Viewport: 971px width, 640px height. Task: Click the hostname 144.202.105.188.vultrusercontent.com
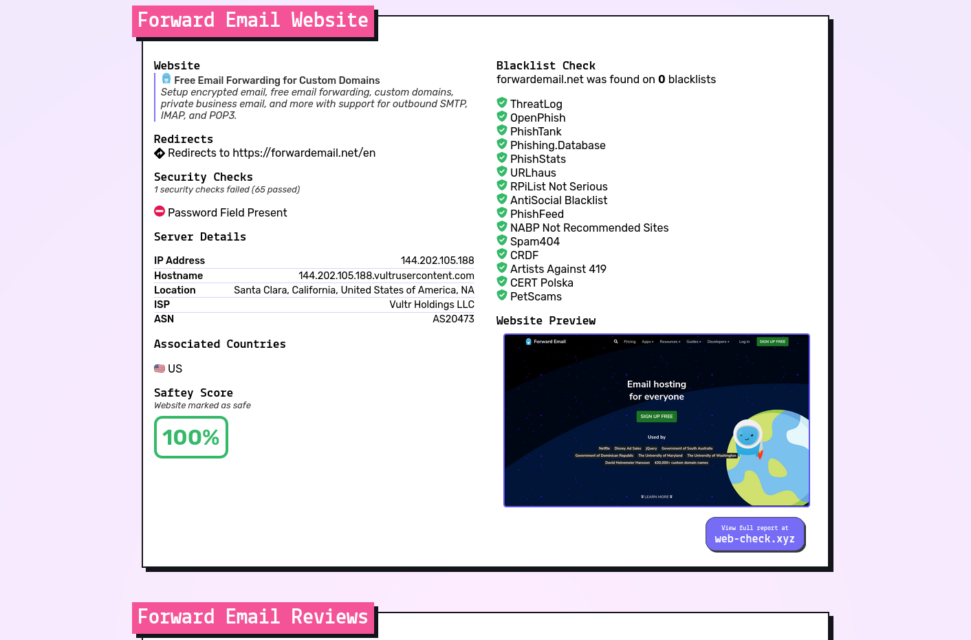(386, 276)
